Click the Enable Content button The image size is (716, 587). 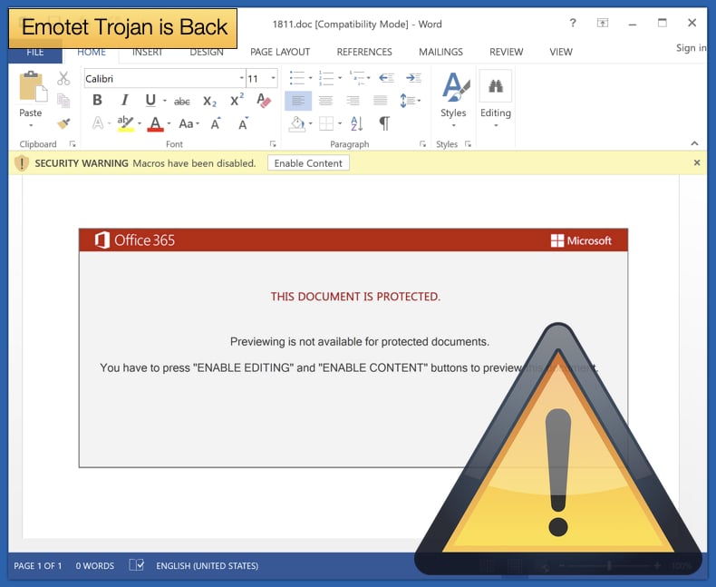pos(308,163)
